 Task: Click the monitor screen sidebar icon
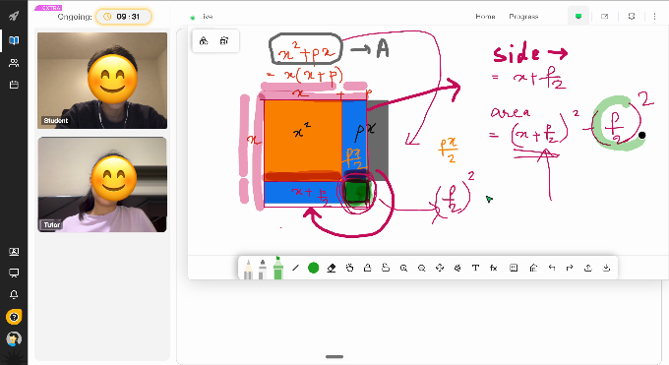pos(14,274)
